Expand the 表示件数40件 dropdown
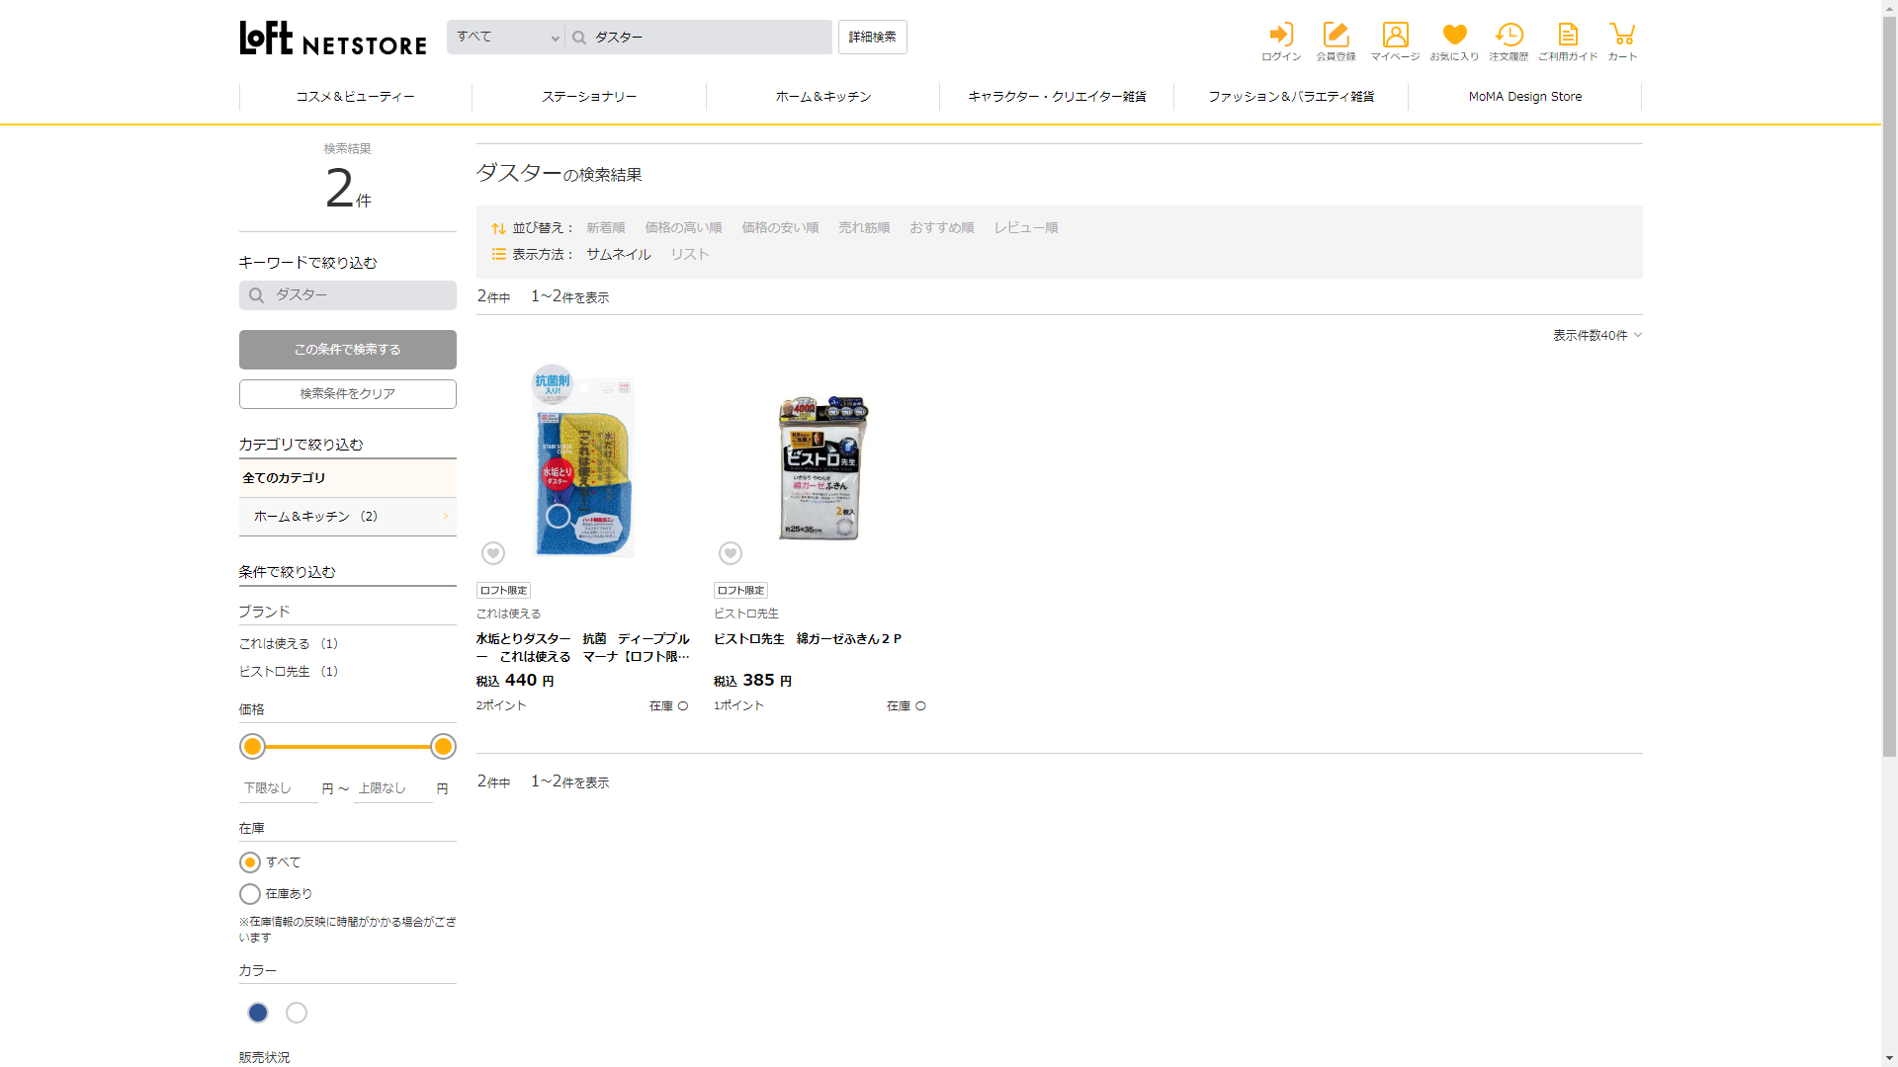The image size is (1898, 1067). 1596,336
